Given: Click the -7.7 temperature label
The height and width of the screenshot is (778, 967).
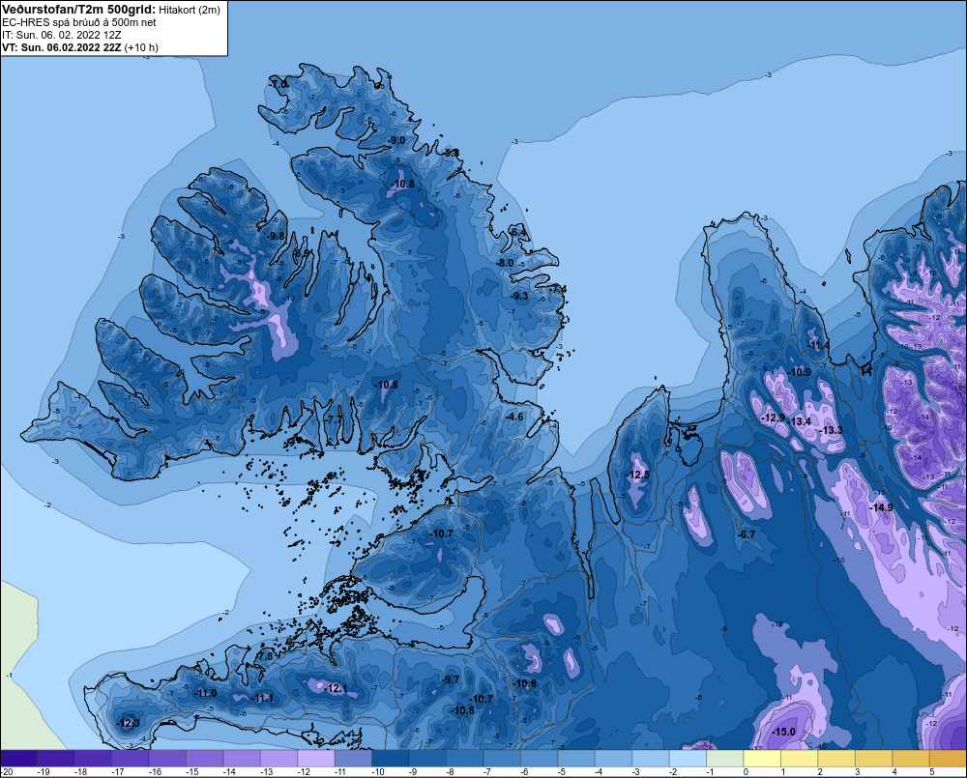Looking at the screenshot, I should pos(334,419).
